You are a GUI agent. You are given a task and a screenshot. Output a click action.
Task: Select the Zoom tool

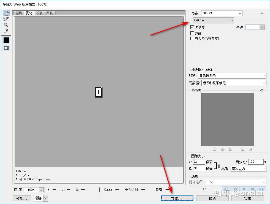[x=6, y=25]
